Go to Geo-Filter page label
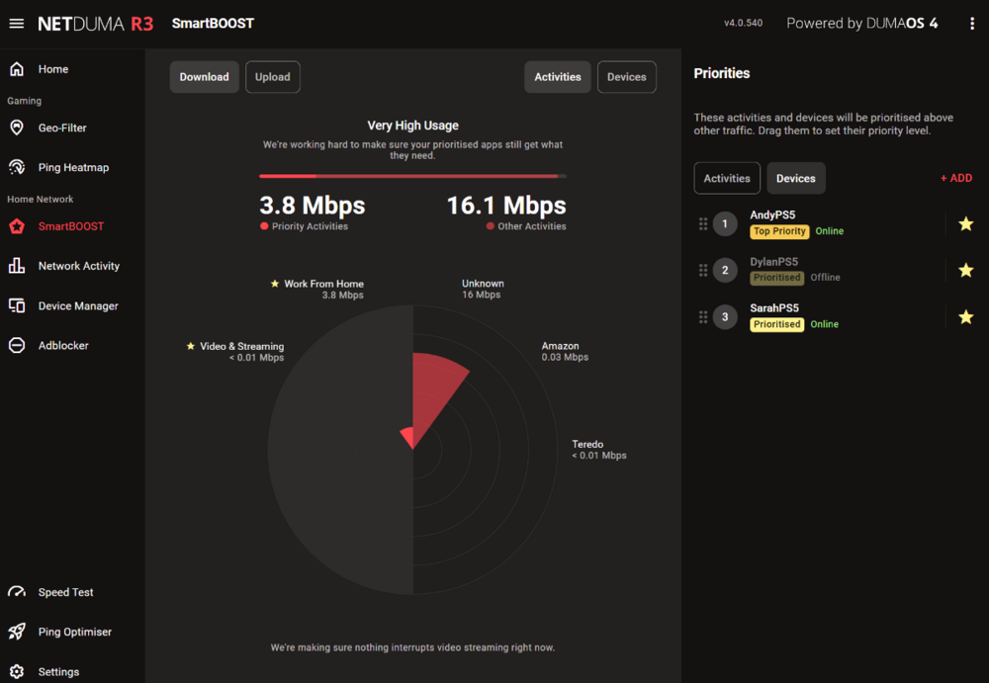 point(62,128)
